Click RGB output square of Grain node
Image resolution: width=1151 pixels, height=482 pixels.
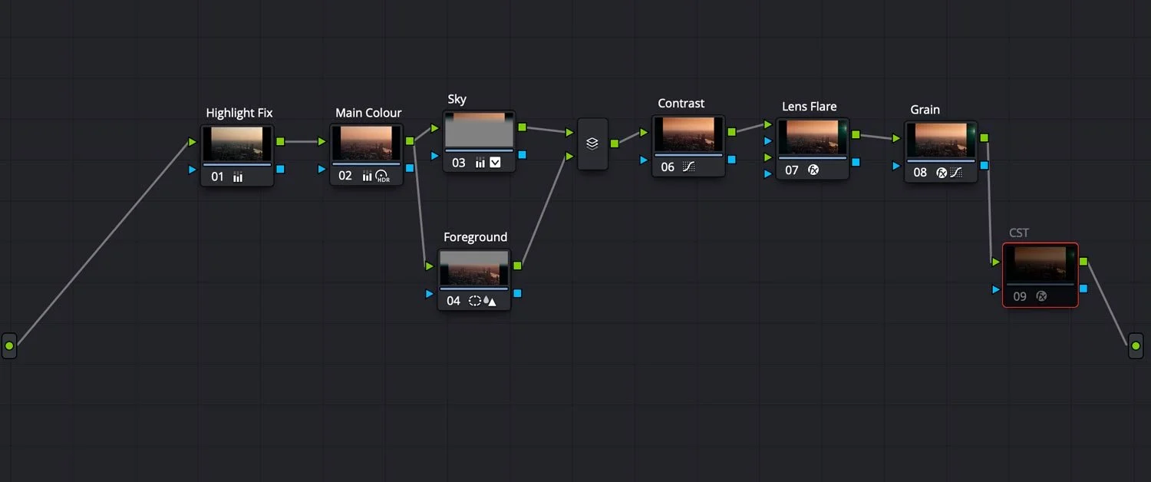pos(984,137)
